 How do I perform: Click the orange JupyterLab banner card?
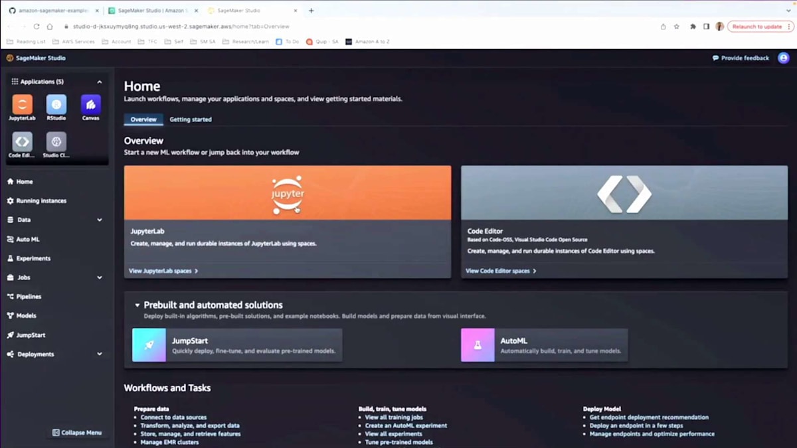pos(288,192)
